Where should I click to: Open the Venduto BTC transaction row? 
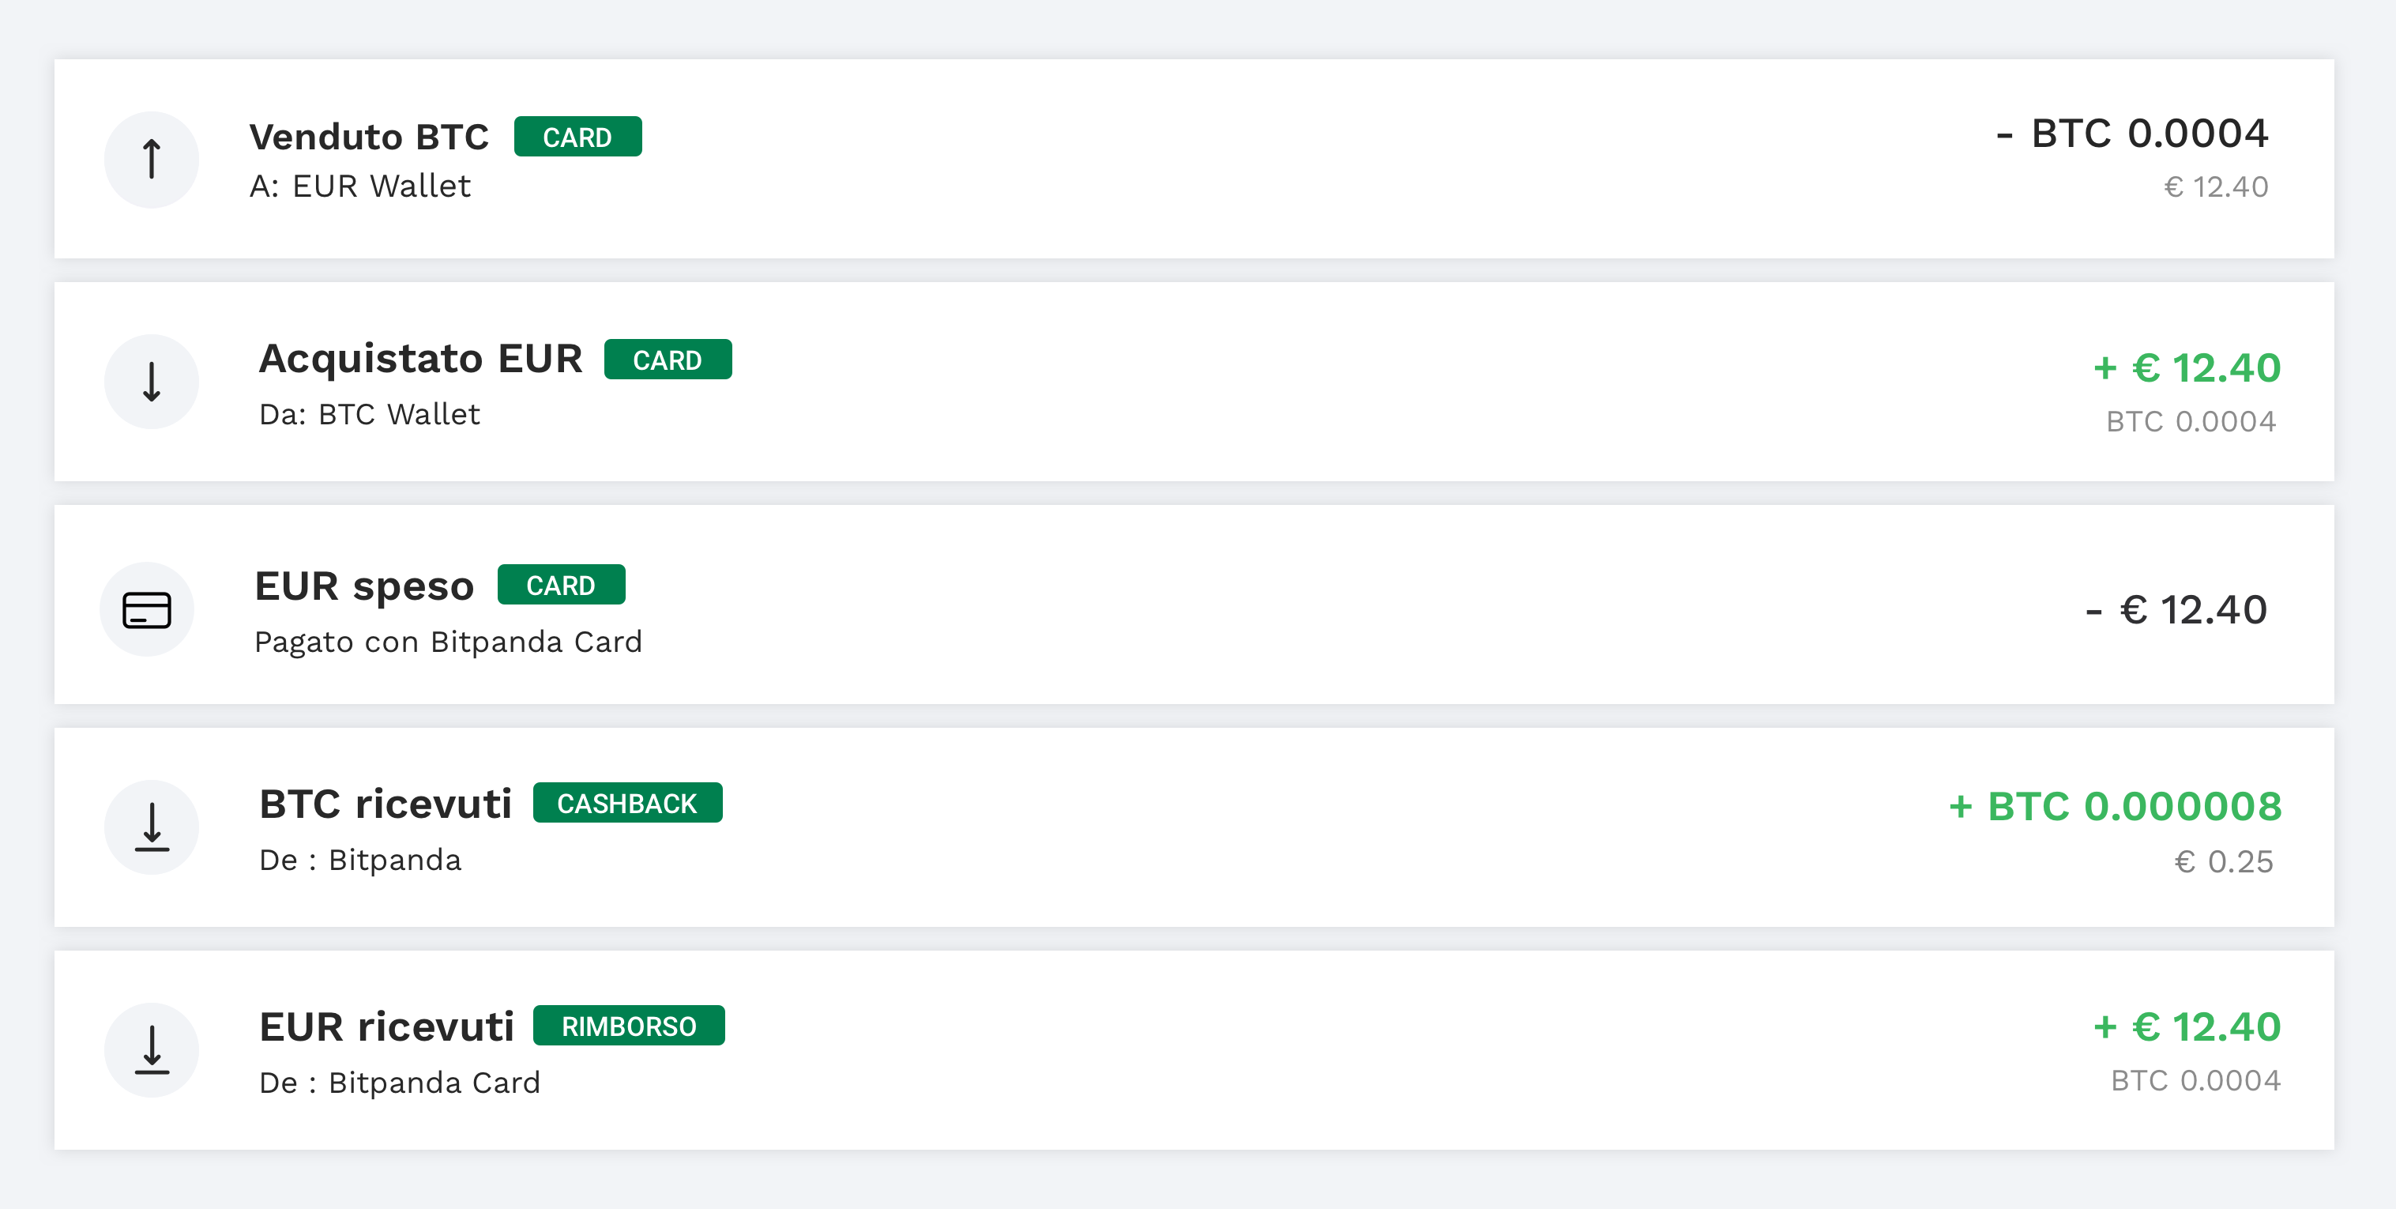[1198, 159]
